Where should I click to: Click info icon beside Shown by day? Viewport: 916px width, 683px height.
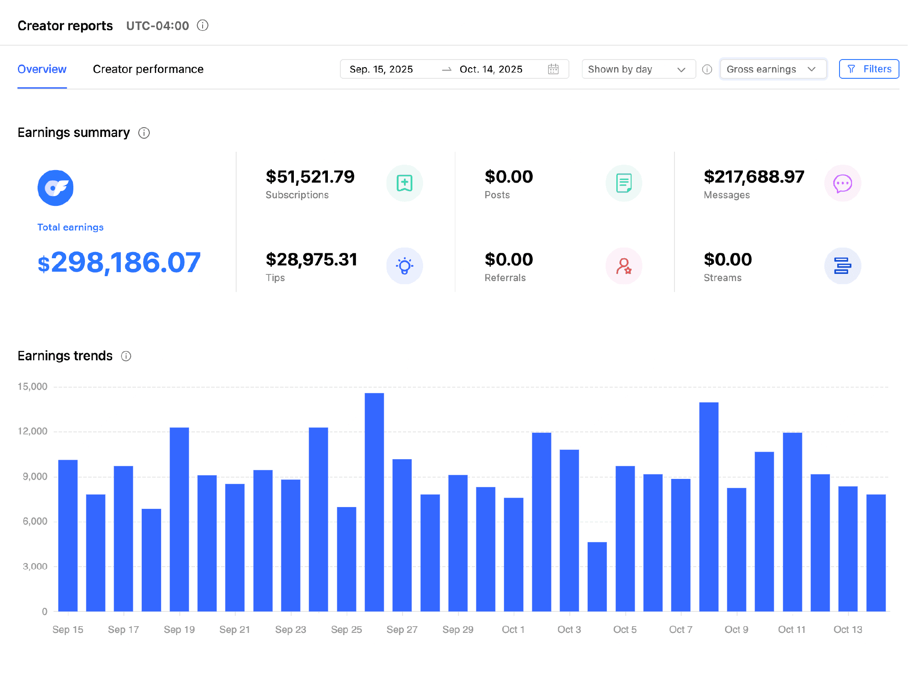point(707,69)
